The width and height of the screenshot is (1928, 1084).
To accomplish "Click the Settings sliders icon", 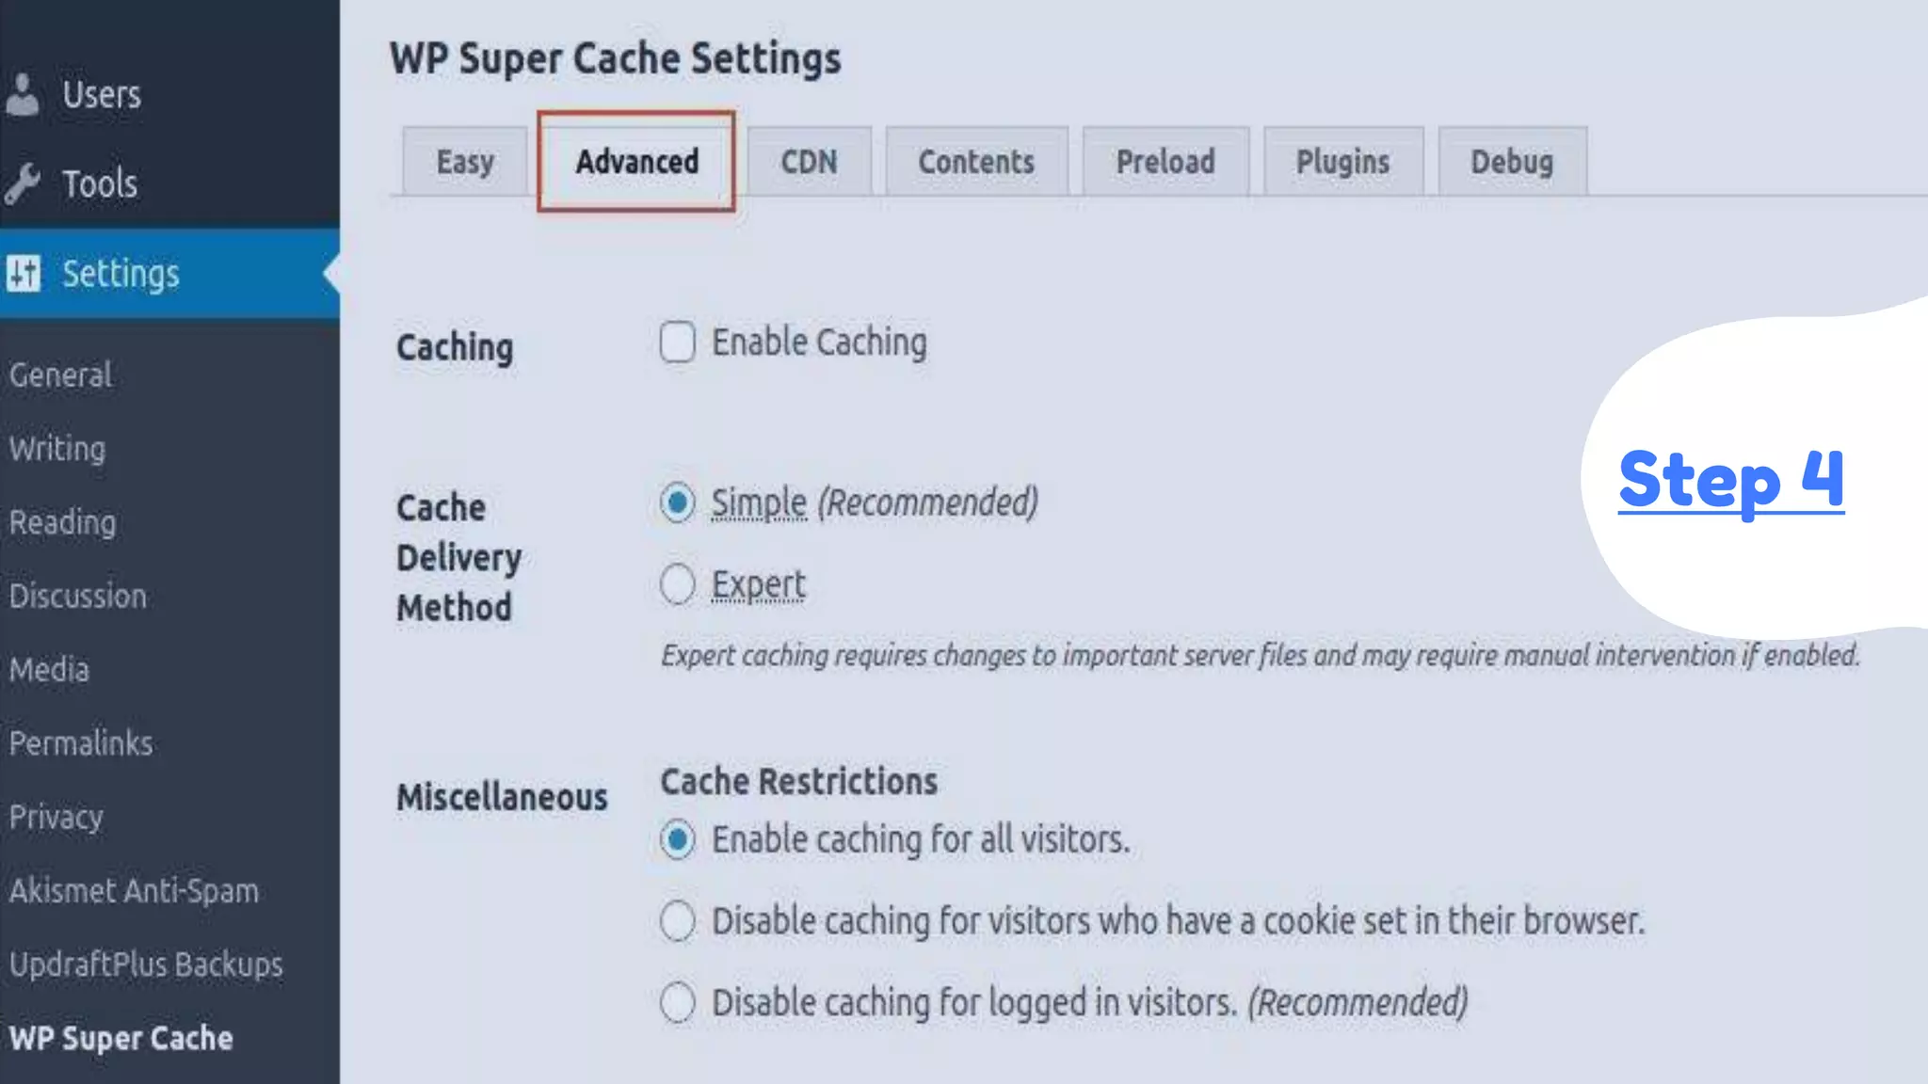I will click(24, 274).
